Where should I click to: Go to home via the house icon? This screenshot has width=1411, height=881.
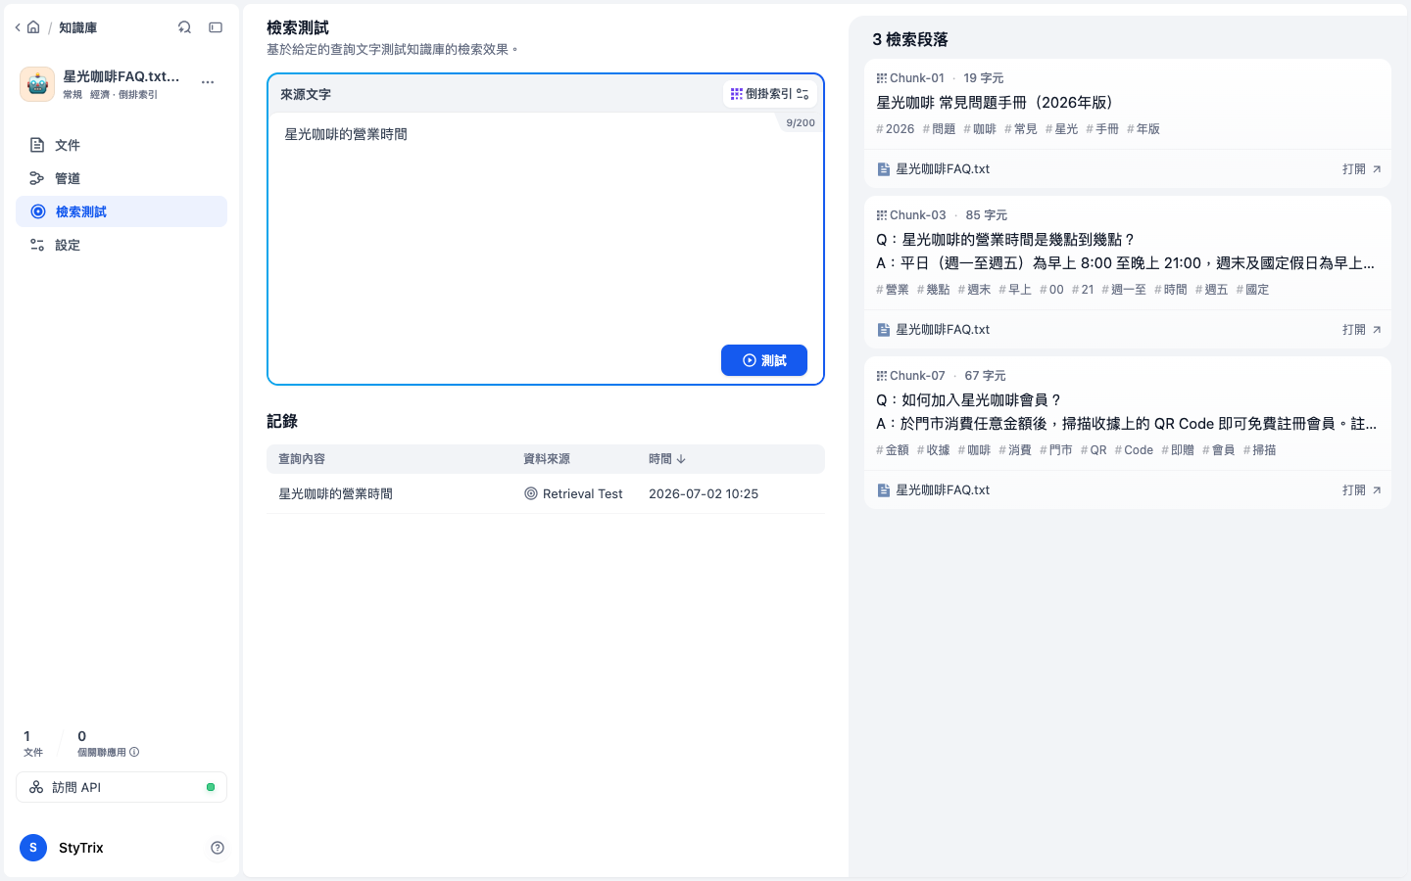click(x=33, y=27)
